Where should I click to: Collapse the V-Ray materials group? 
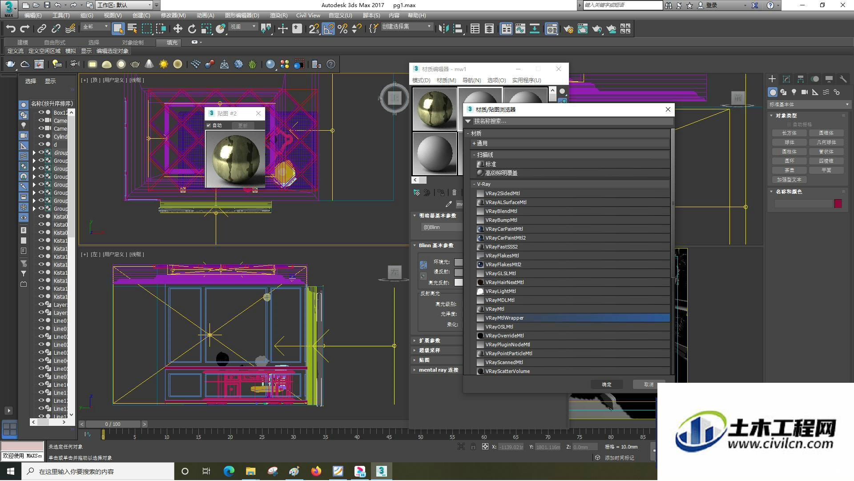coord(474,184)
